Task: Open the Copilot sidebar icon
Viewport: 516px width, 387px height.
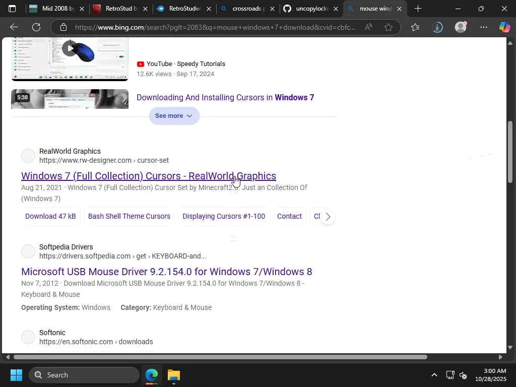Action: [504, 27]
